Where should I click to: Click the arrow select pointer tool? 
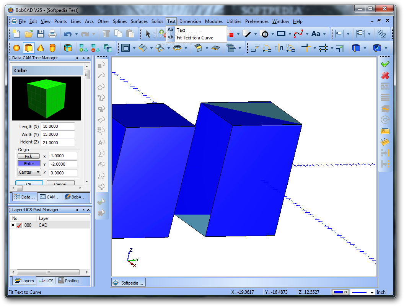(148, 34)
